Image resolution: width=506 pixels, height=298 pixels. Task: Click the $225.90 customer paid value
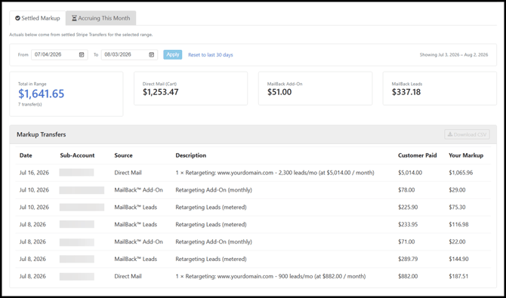coord(408,207)
